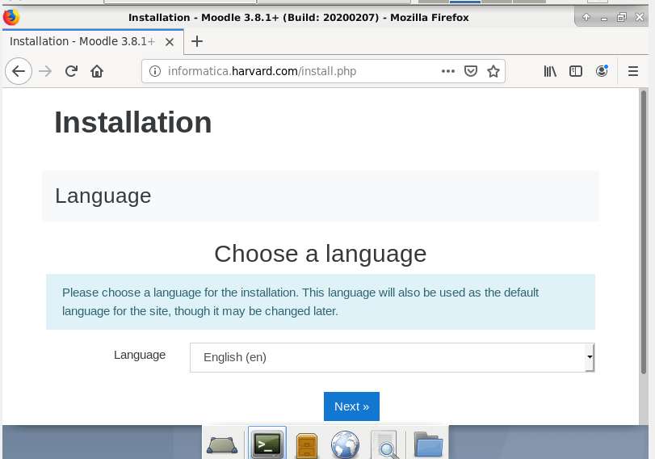The height and width of the screenshot is (459, 655).
Task: Expand the Language dropdown list
Action: [392, 357]
